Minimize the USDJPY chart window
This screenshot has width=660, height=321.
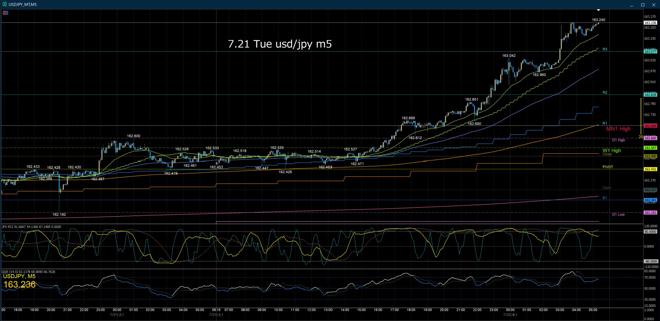[x=632, y=5]
